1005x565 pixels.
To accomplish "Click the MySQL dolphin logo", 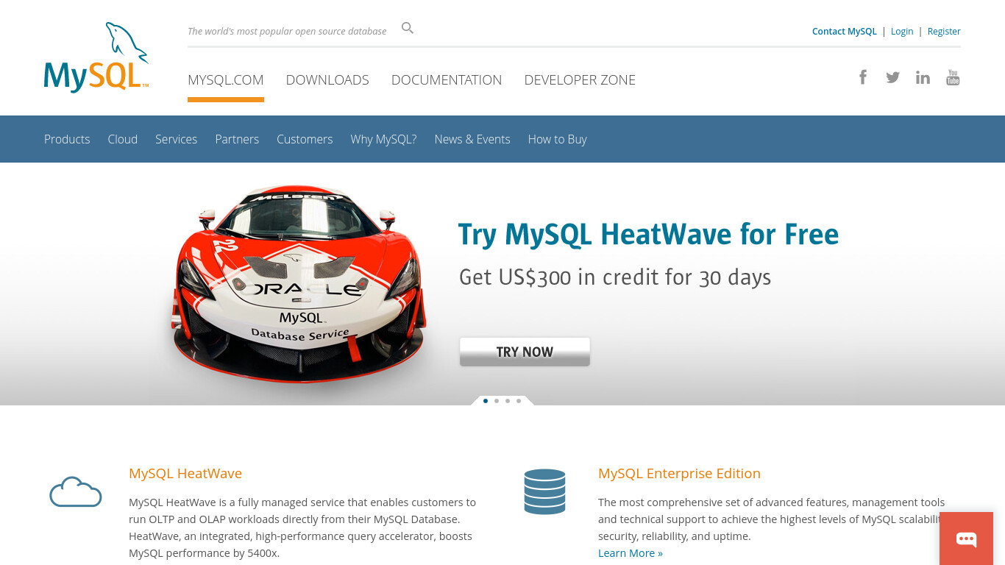I will 96,57.
